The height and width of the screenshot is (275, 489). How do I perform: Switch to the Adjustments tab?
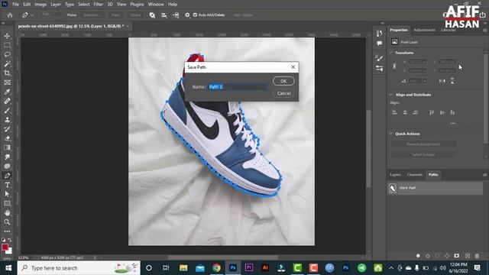[424, 30]
